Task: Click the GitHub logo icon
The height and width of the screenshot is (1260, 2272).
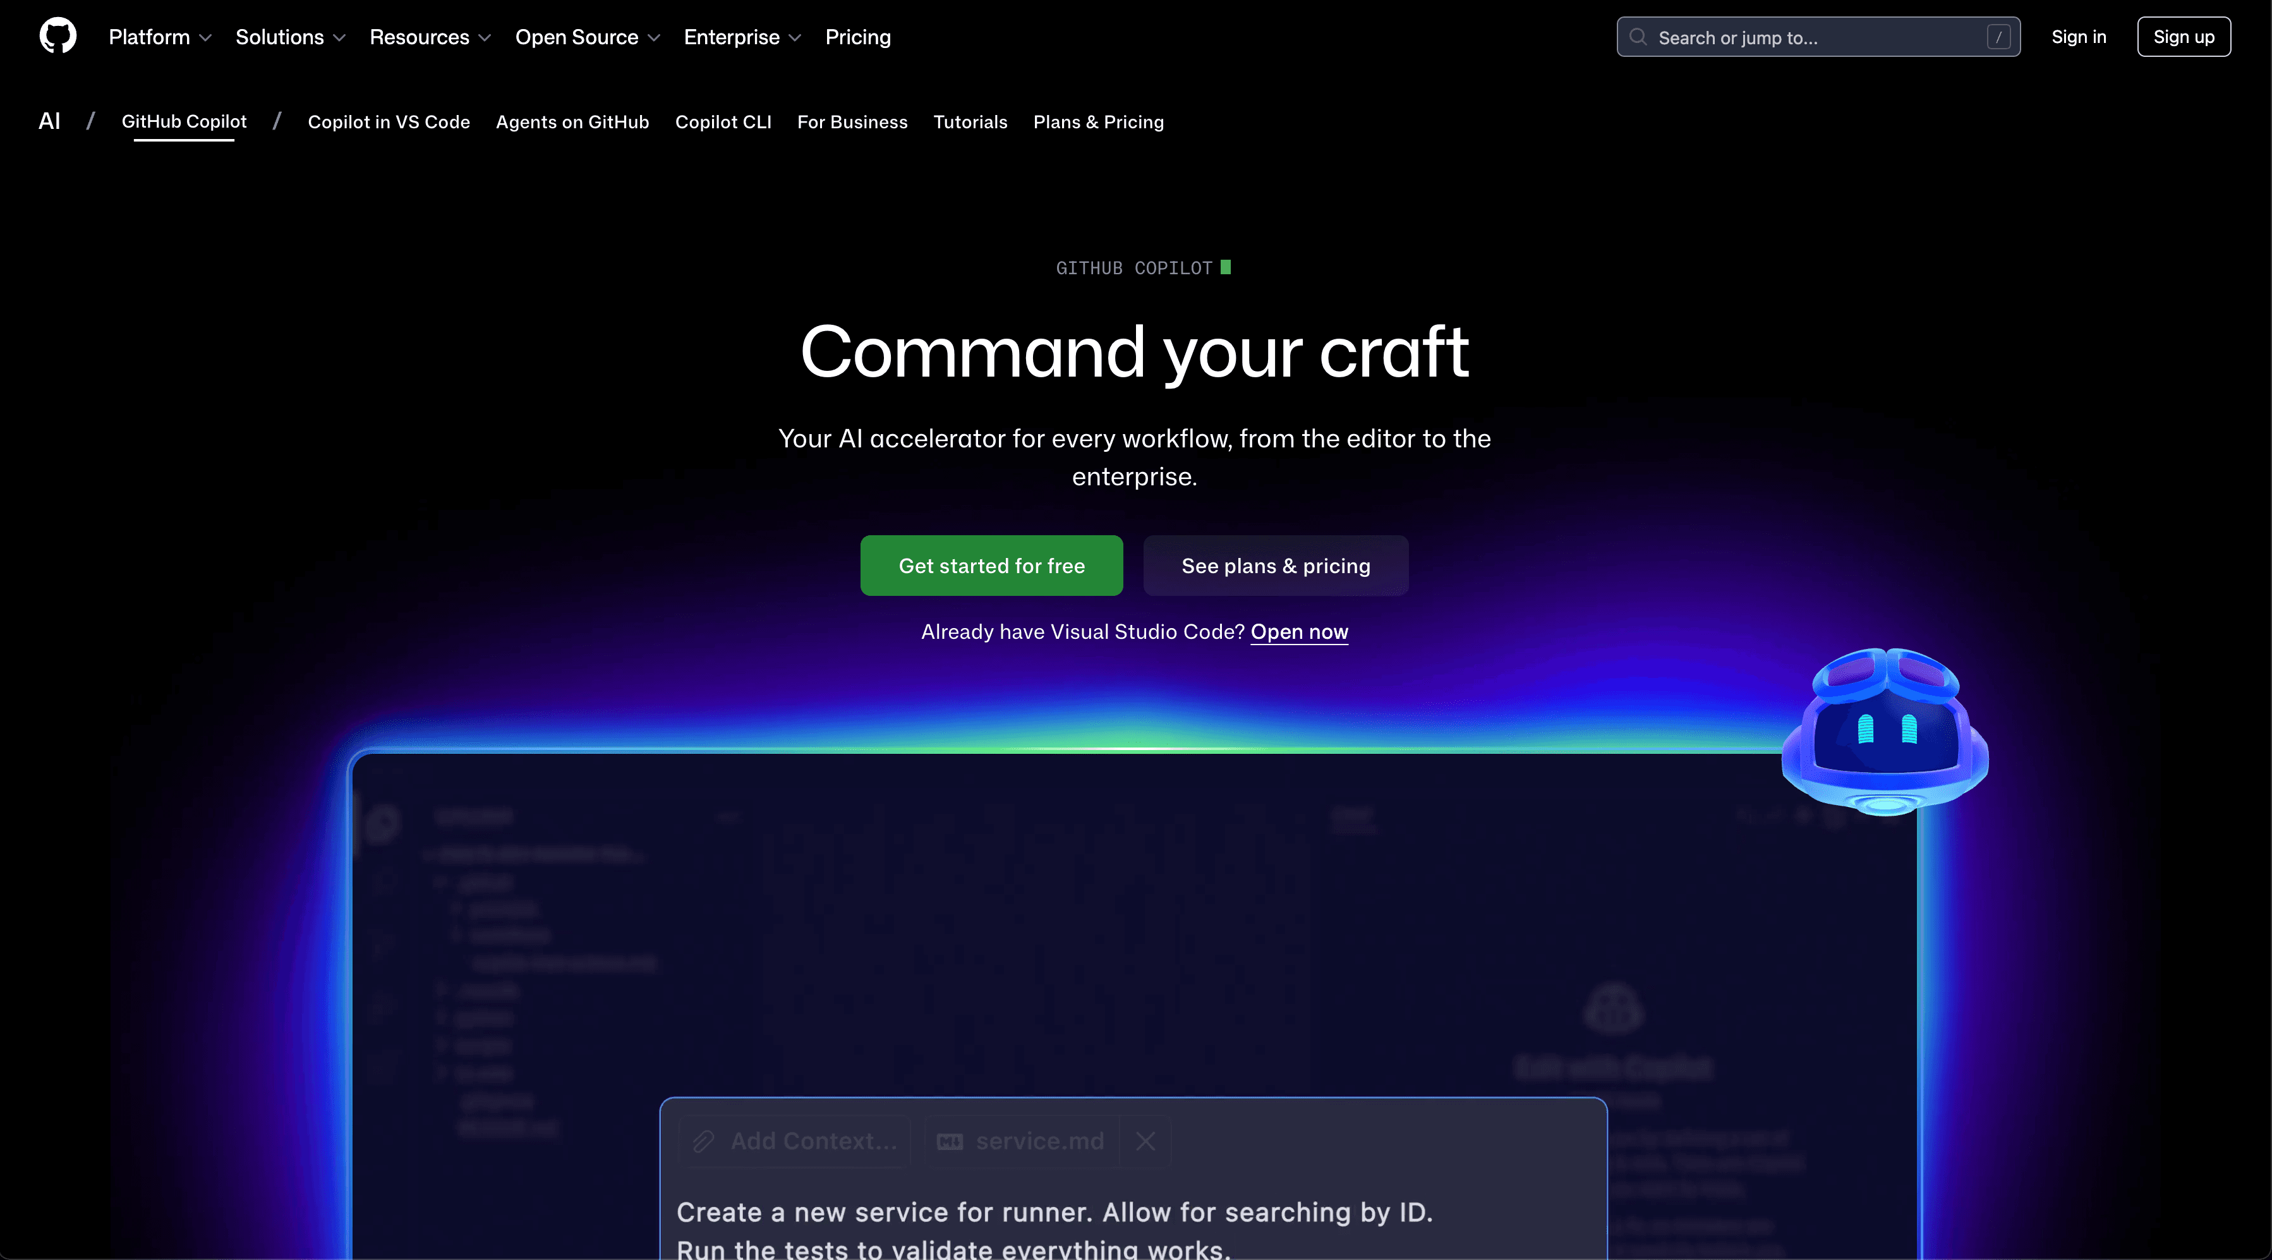Action: (x=56, y=35)
